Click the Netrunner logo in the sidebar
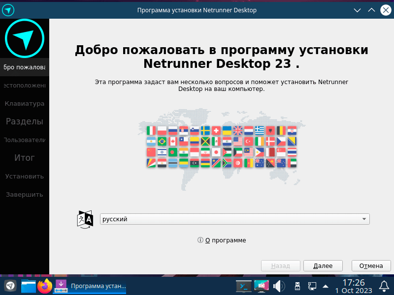394x295 pixels. (x=24, y=38)
